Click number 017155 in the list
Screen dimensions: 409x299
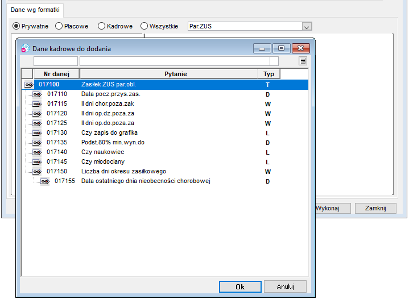[x=65, y=181]
